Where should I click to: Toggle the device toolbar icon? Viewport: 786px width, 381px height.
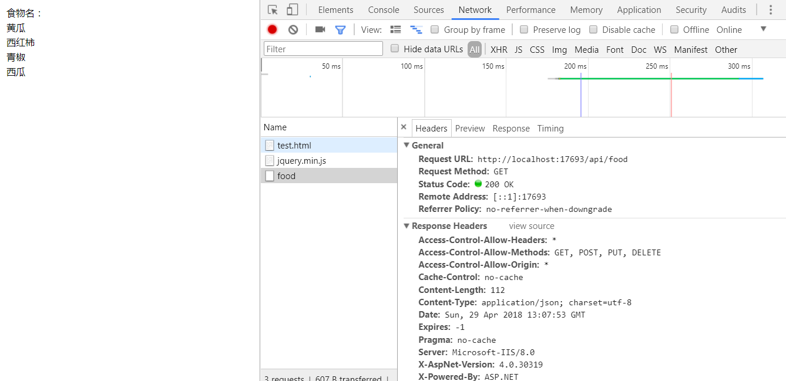point(291,9)
